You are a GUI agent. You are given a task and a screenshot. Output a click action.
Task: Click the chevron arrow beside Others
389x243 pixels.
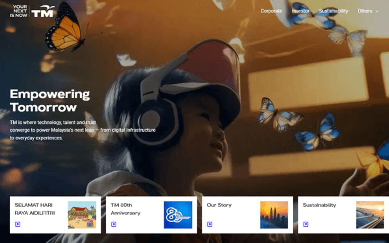(x=377, y=11)
